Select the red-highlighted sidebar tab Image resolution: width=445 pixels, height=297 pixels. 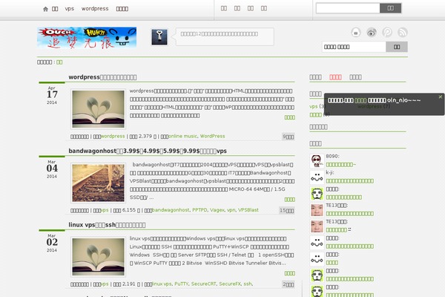pos(335,77)
